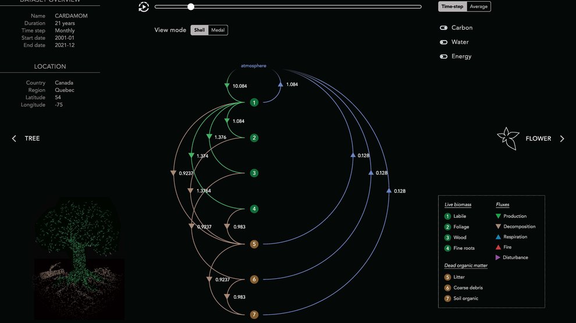Screen dimensions: 576x323
Task: Switch view mode to Medal
Action: (x=218, y=30)
